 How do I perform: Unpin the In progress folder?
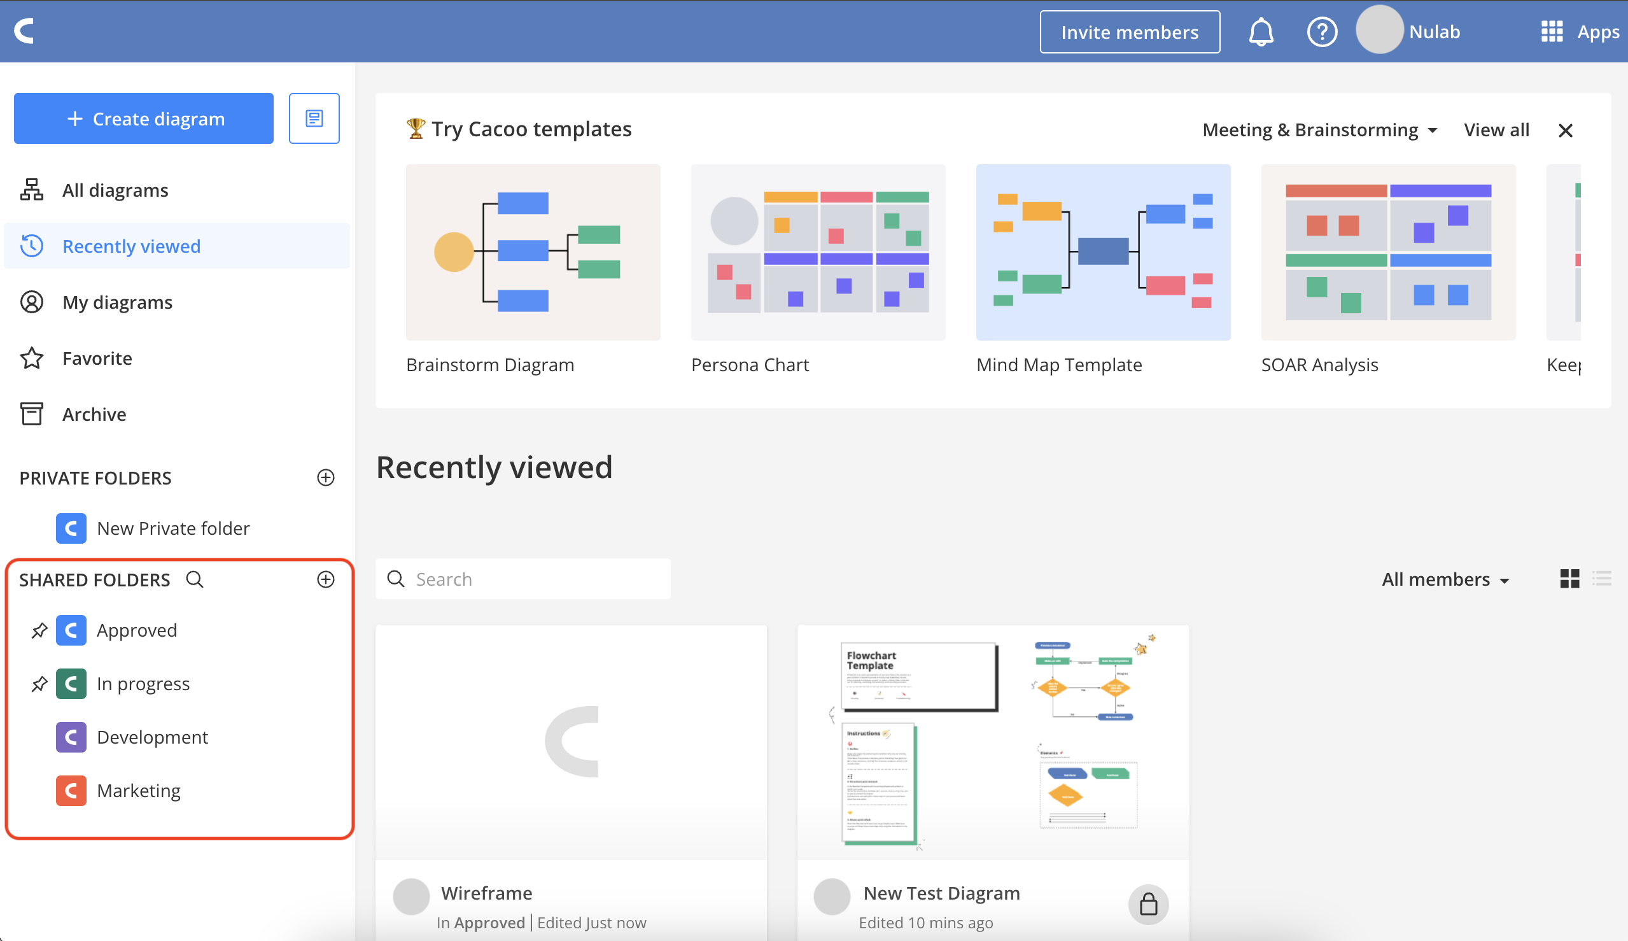pyautogui.click(x=39, y=684)
